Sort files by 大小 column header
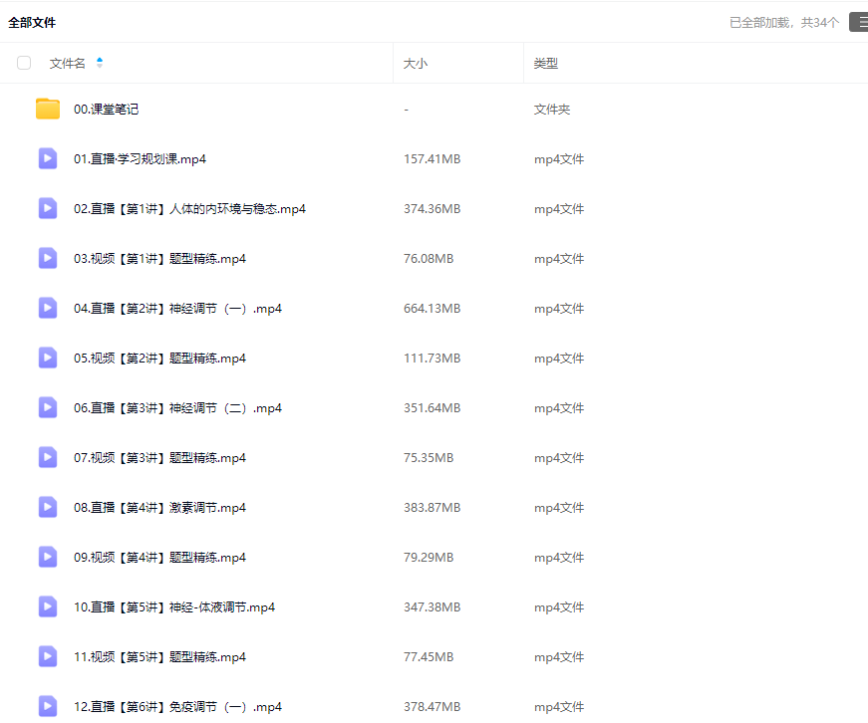The image size is (868, 723). [x=415, y=63]
